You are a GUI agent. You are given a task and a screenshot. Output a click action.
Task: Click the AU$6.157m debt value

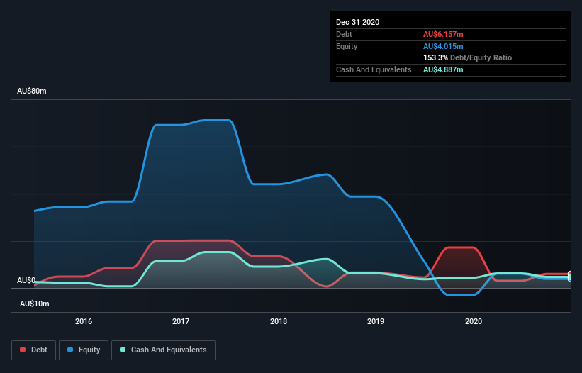point(443,34)
